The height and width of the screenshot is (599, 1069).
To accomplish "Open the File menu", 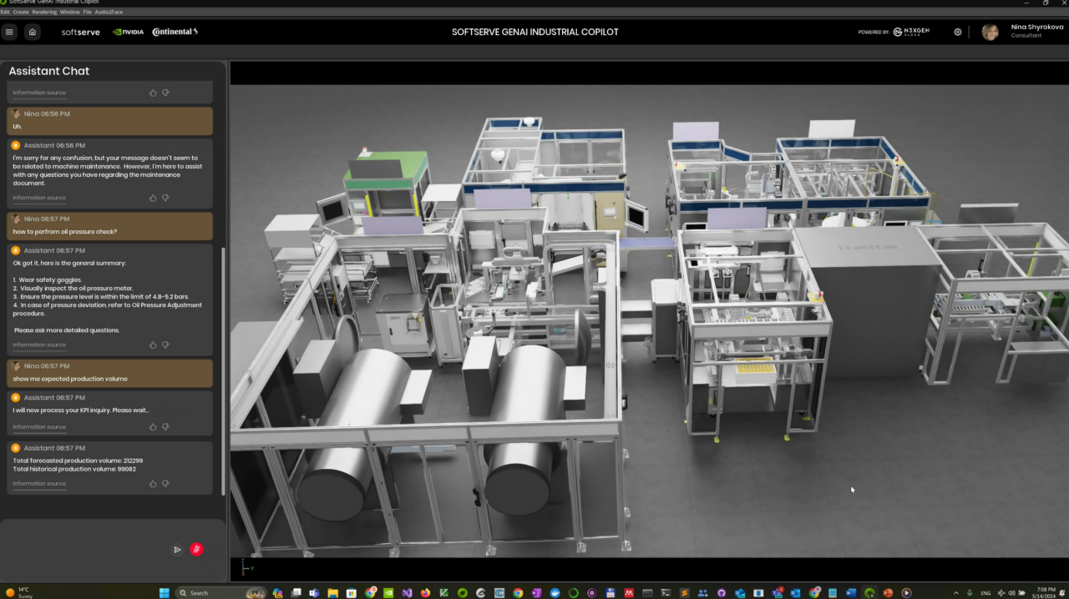I will [88, 13].
